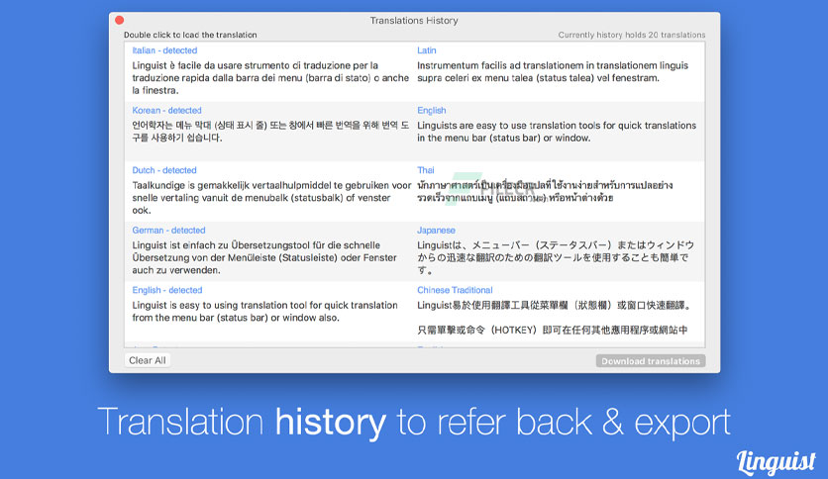The height and width of the screenshot is (479, 828).
Task: Click the 'Dutch - detected' language label
Action: 164,170
